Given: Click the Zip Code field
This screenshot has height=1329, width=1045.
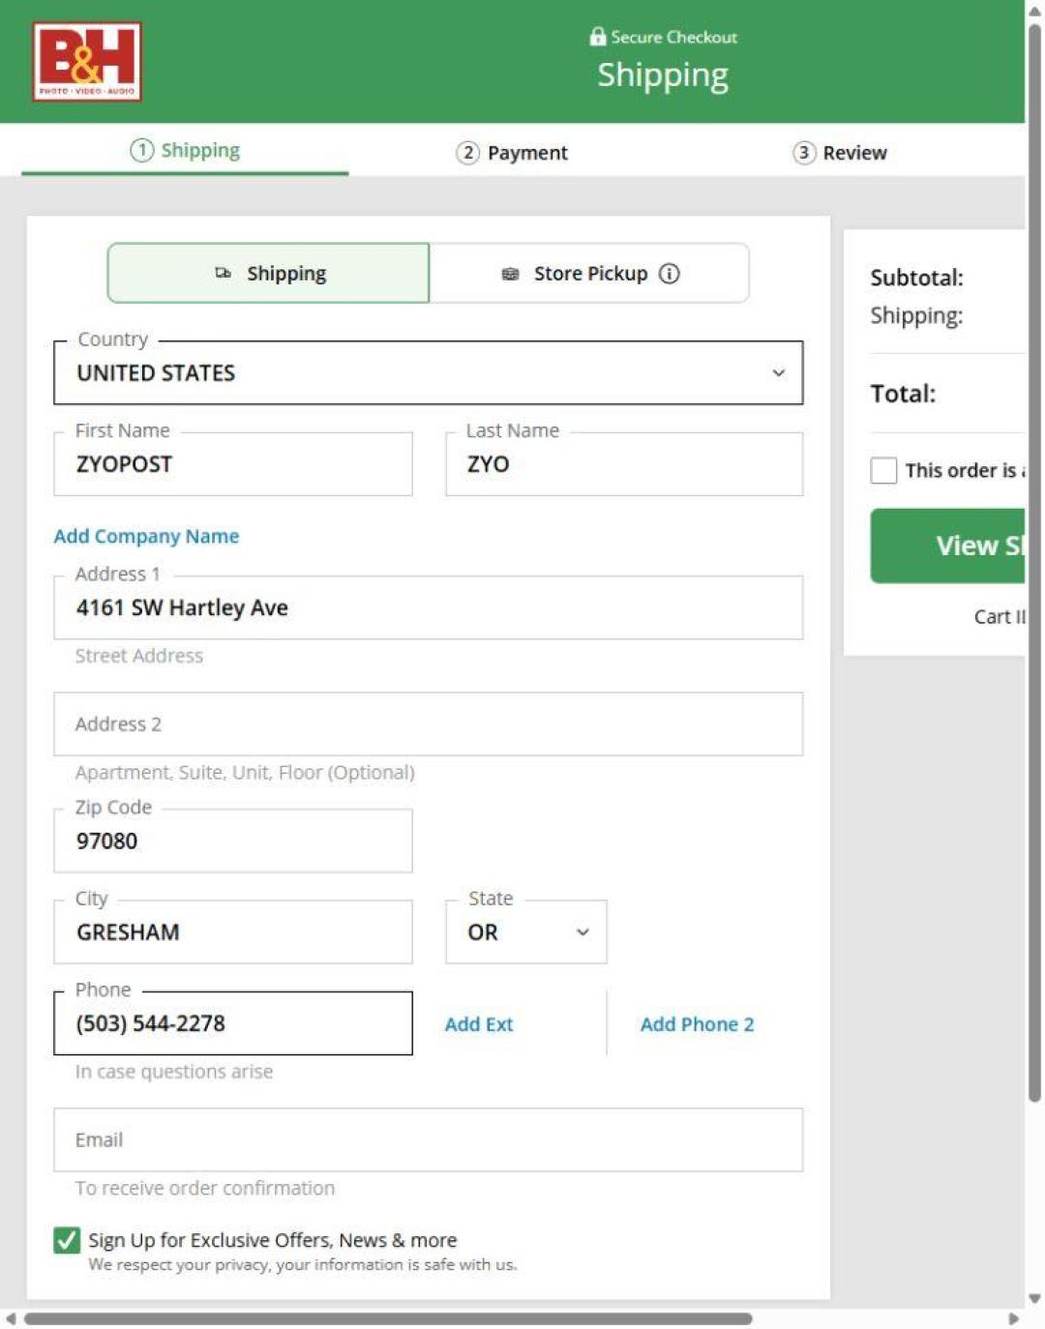Looking at the screenshot, I should (233, 841).
